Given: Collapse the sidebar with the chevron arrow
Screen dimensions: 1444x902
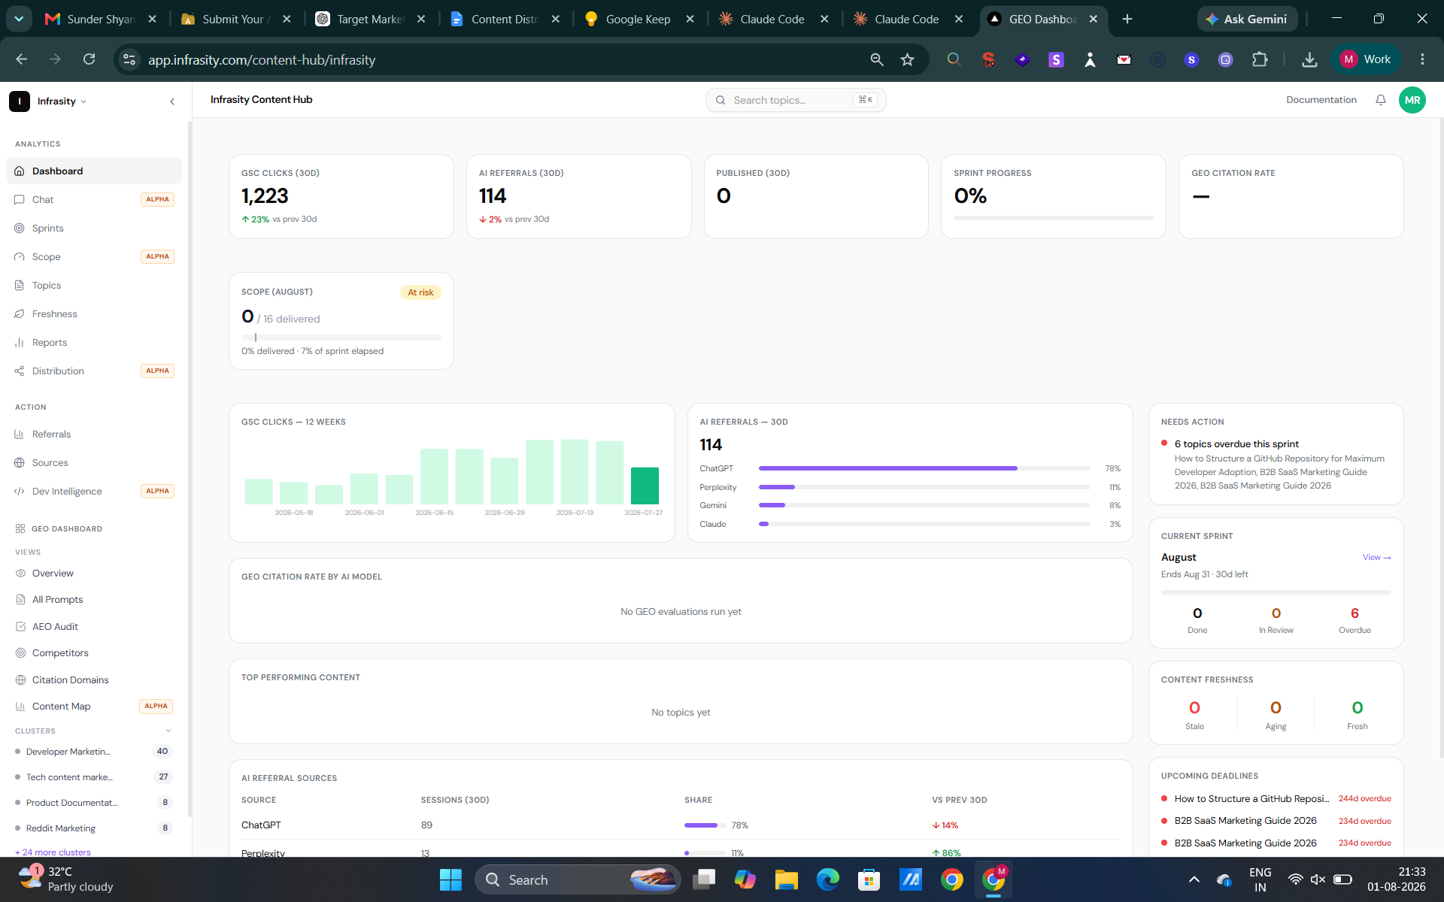Looking at the screenshot, I should tap(172, 101).
